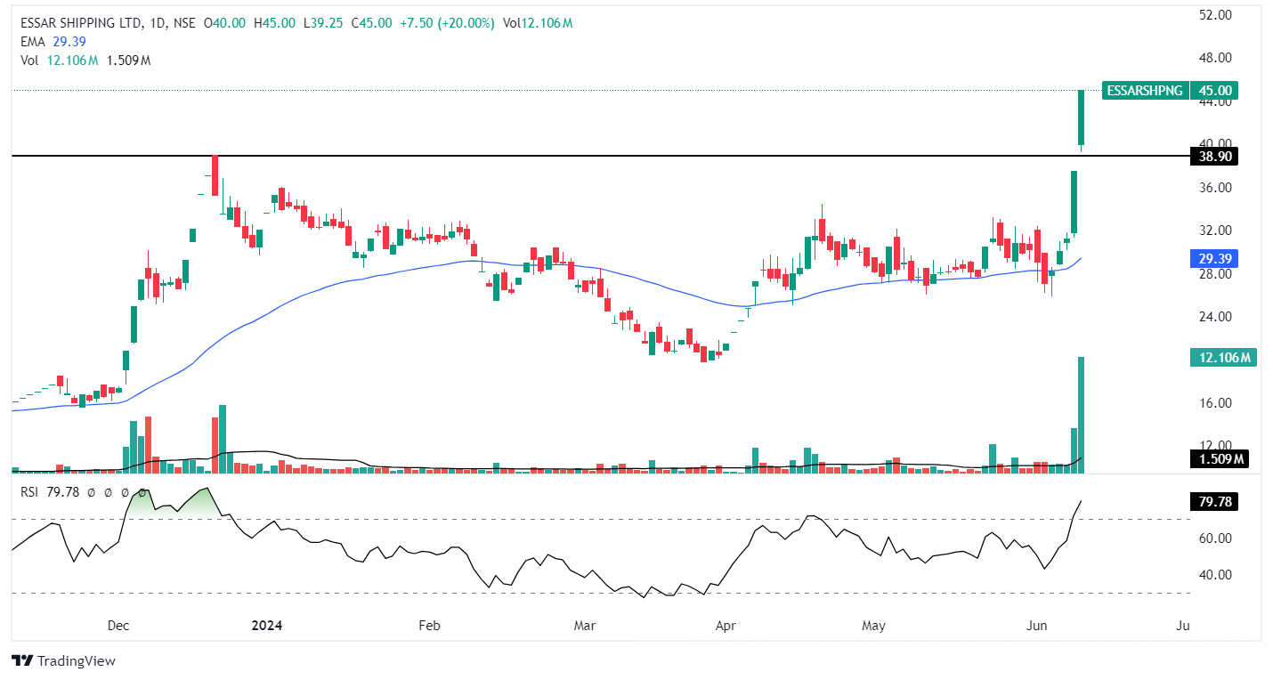Image resolution: width=1273 pixels, height=680 pixels.
Task: Select the black 1.509M volume average label
Action: (x=1219, y=459)
